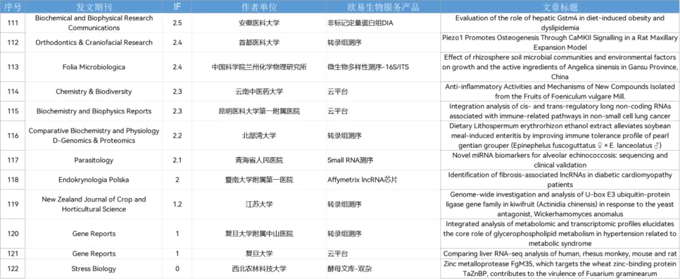
Task: Click the 中国科学院兰州化学物理研究所 cell
Action: [259, 67]
